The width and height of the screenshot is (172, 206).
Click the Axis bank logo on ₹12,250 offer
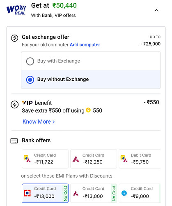pyautogui.click(x=76, y=159)
